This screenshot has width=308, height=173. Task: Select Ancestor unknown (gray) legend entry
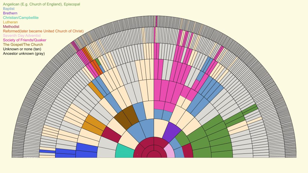(x=24, y=54)
